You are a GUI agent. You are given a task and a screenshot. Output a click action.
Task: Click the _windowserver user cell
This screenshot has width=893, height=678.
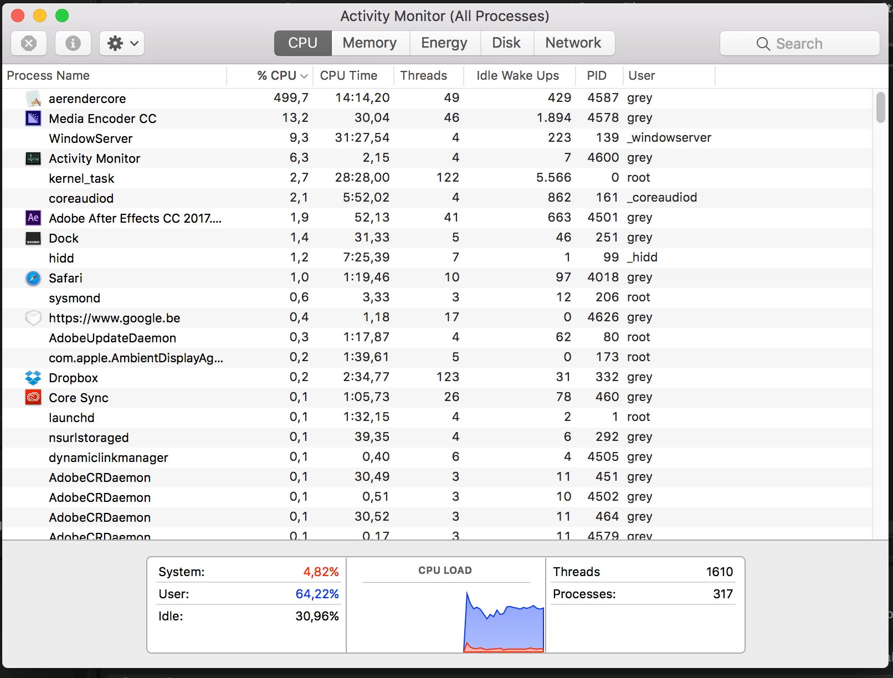coord(669,138)
